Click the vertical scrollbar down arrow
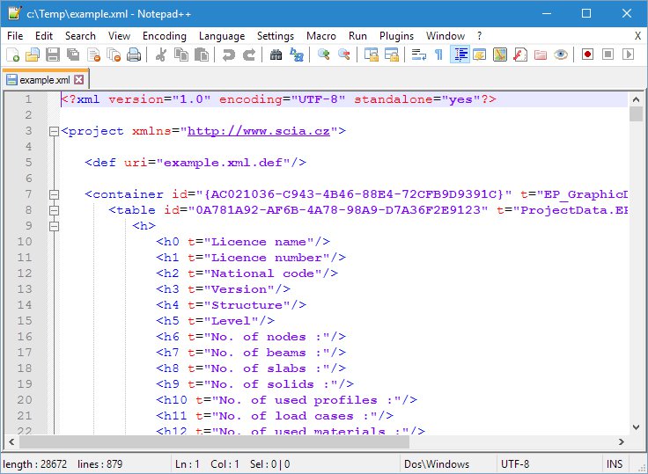Viewport: 648px width, 474px height. click(636, 427)
